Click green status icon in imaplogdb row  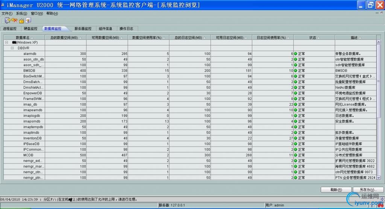click(296, 116)
